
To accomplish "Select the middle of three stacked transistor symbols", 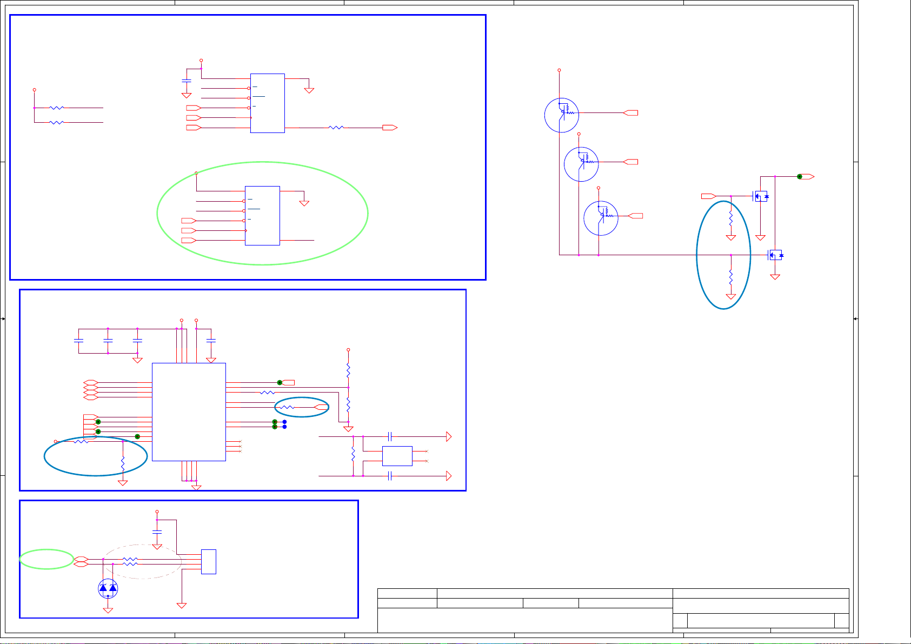I will click(x=581, y=164).
